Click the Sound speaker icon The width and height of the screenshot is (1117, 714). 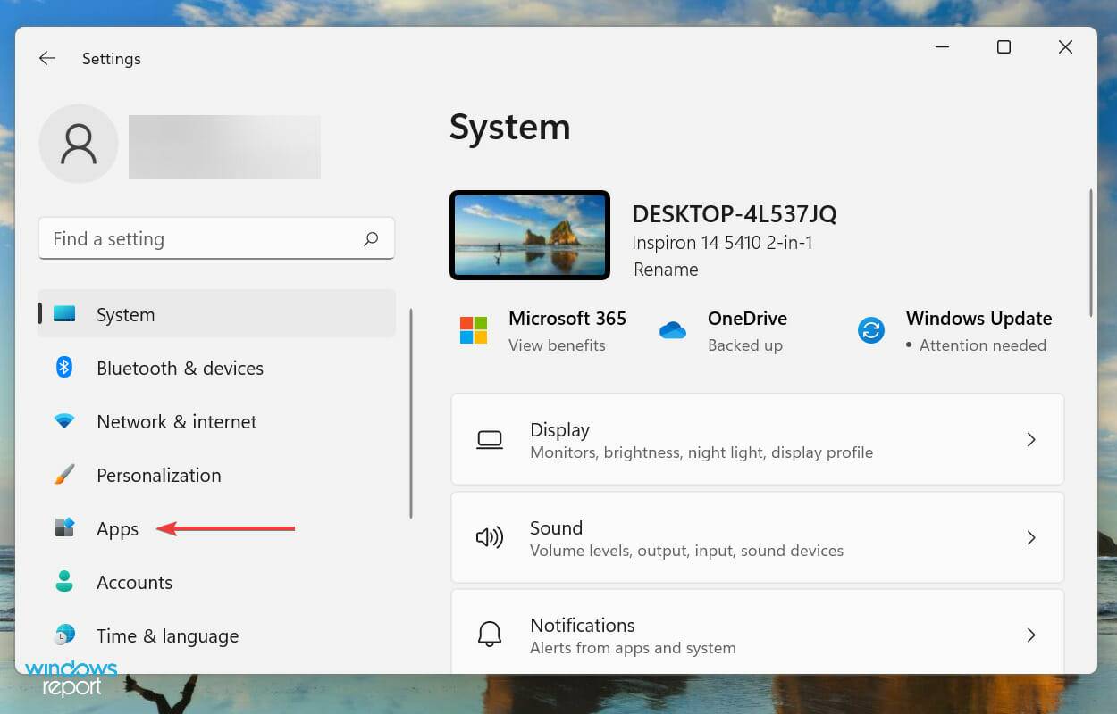[x=490, y=537]
